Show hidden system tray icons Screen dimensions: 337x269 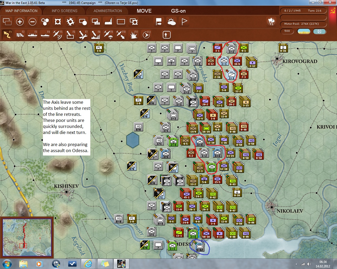[296, 264]
